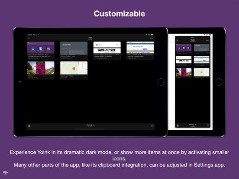This screenshot has width=239, height=179.
Task: Open the MacStories item in slide-over panel
Action: (x=184, y=61)
